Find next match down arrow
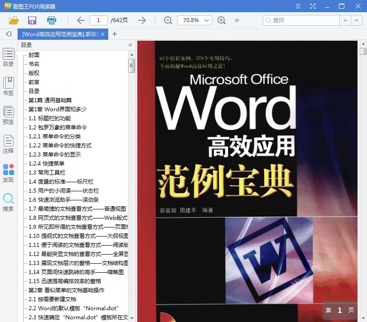The height and width of the screenshot is (322, 367). pyautogui.click(x=357, y=20)
